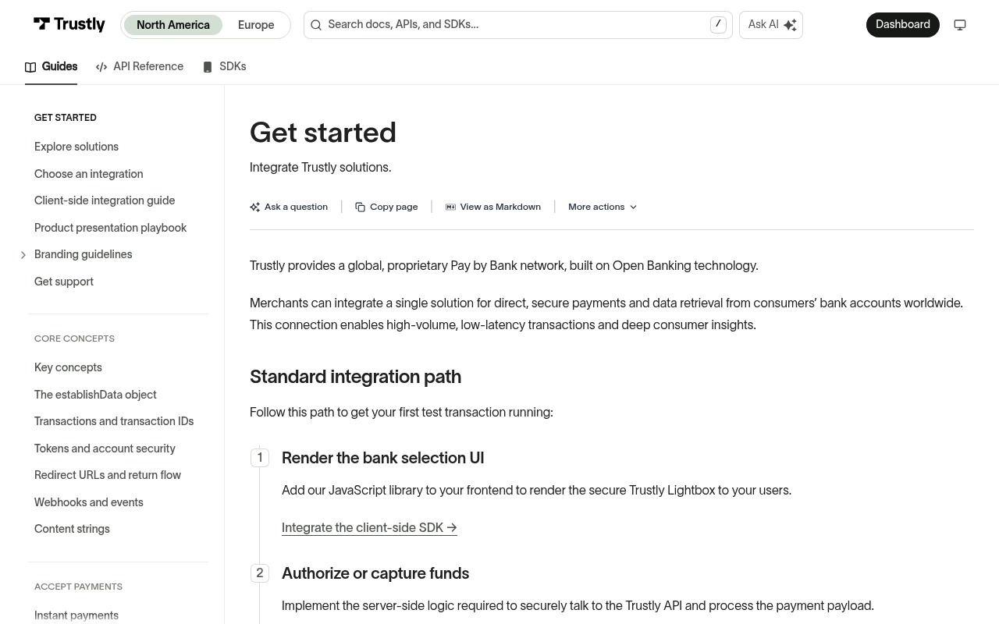Open the More actions dropdown

point(603,207)
